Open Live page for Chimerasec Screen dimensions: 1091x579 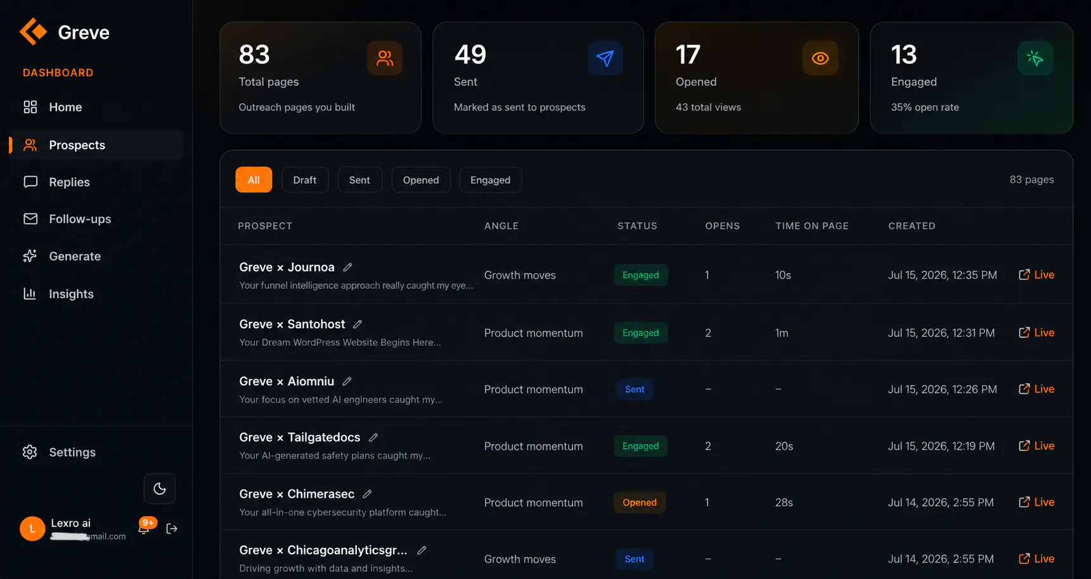point(1036,502)
